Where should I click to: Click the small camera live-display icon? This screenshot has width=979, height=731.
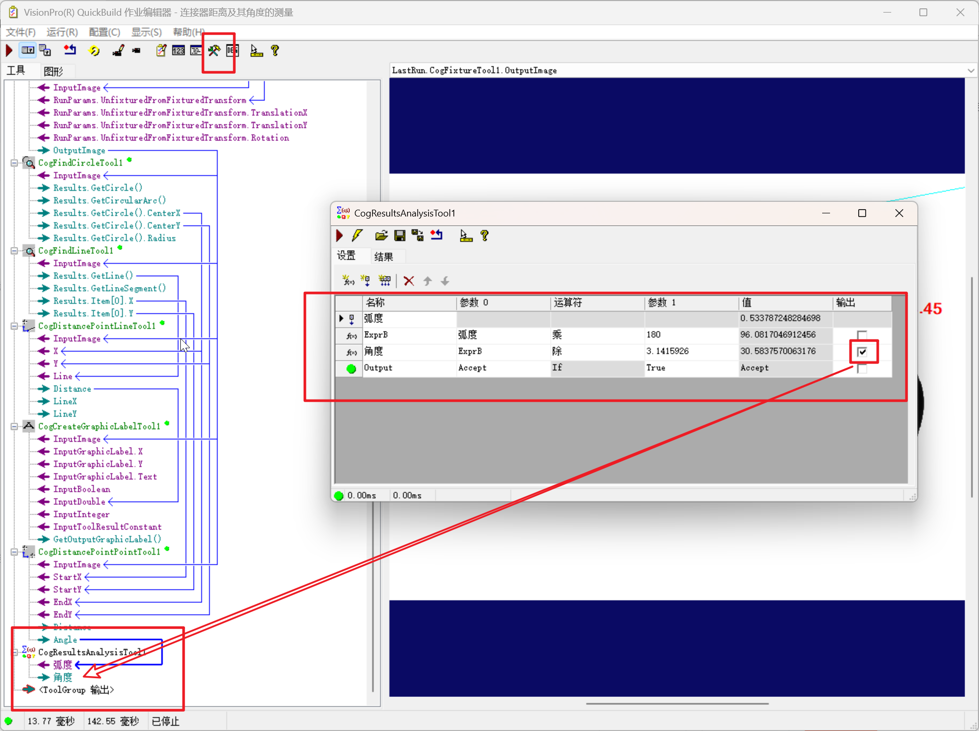[136, 51]
